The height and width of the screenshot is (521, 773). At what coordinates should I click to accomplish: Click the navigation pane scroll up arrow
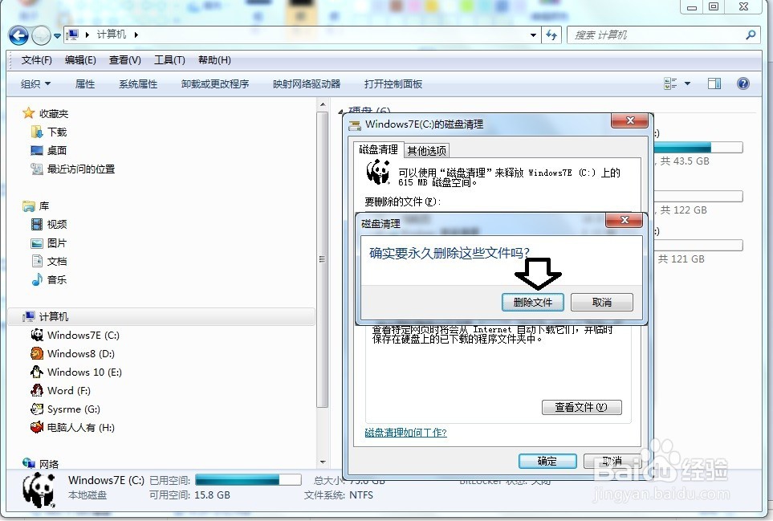323,104
